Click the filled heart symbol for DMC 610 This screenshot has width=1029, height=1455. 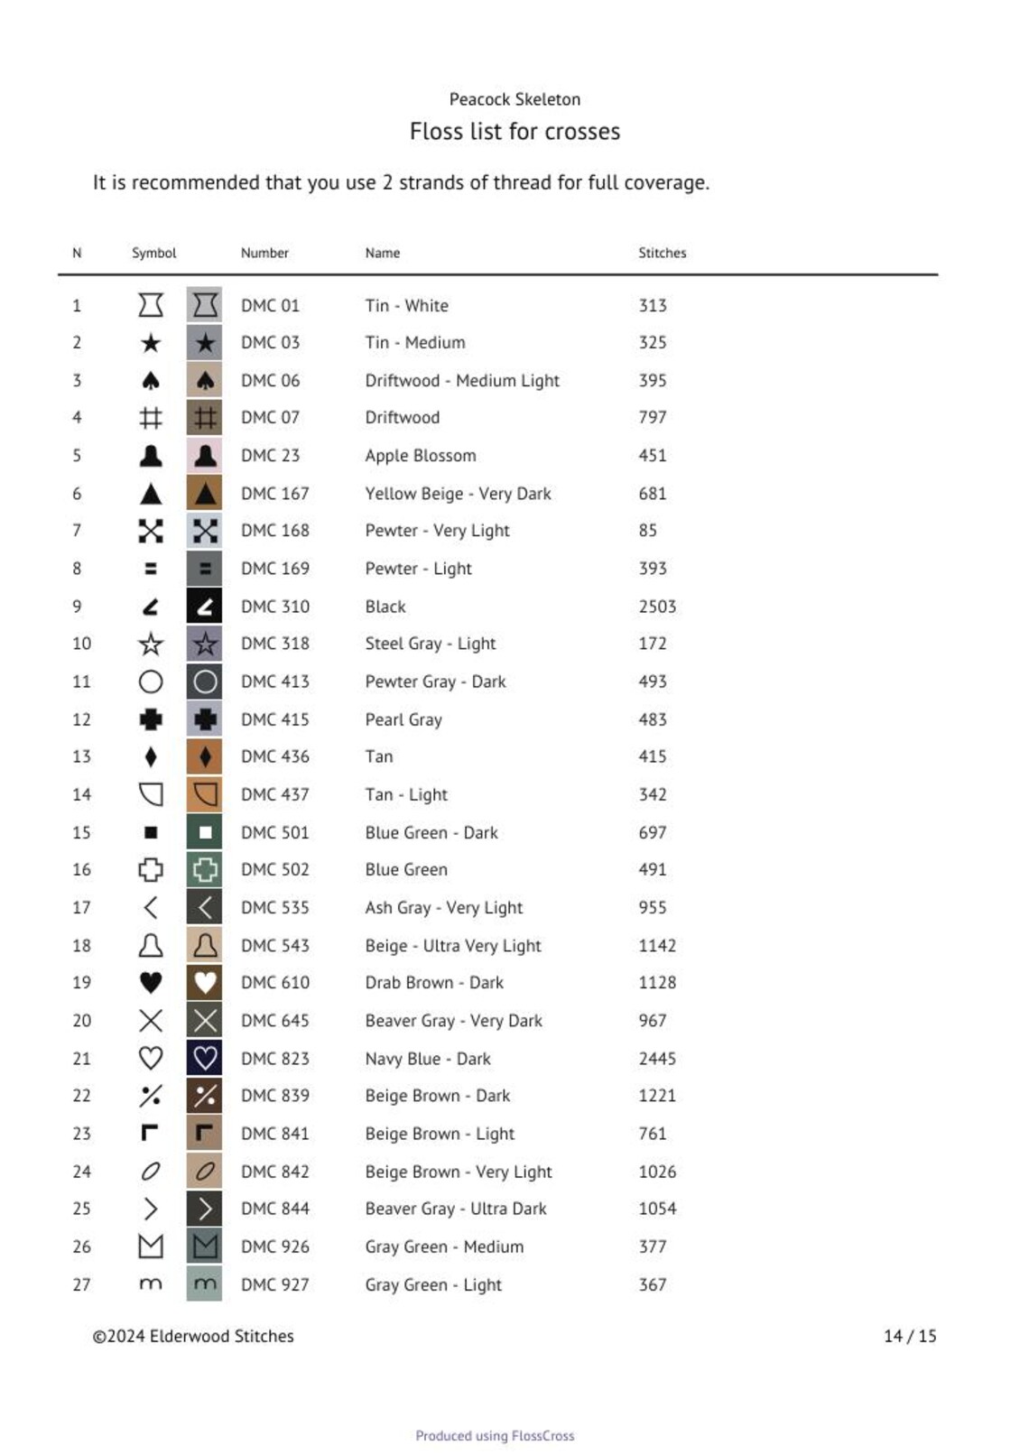point(151,983)
